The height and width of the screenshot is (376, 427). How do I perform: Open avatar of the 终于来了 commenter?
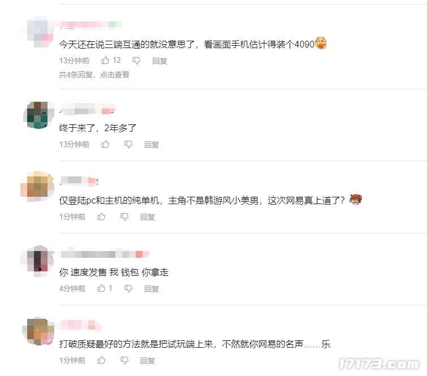click(38, 115)
